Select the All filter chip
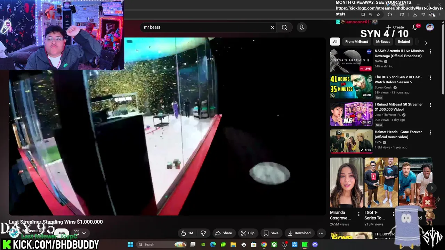Viewport: 445px width, 250px height. click(x=335, y=42)
